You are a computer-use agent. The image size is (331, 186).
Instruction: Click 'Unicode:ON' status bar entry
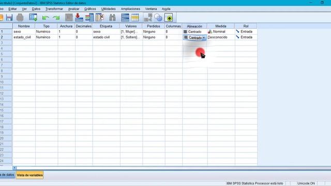coord(306,183)
